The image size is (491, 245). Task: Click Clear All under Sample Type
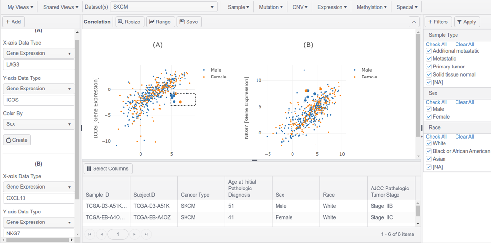[465, 45]
